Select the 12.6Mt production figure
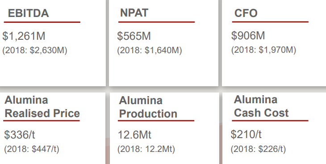The image size is (326, 164). click(134, 135)
